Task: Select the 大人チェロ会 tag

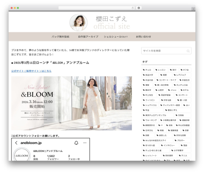Action: coord(182,85)
